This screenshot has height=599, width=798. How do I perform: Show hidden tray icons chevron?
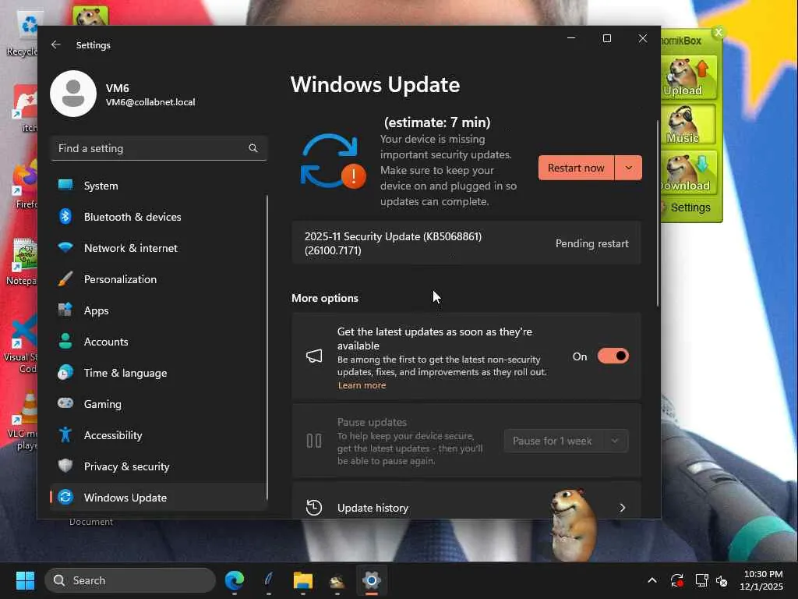(652, 580)
